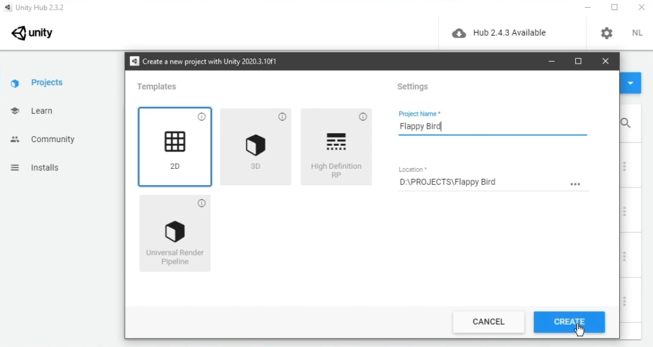Open info for High Definition RP template
The height and width of the screenshot is (347, 653).
pos(363,117)
